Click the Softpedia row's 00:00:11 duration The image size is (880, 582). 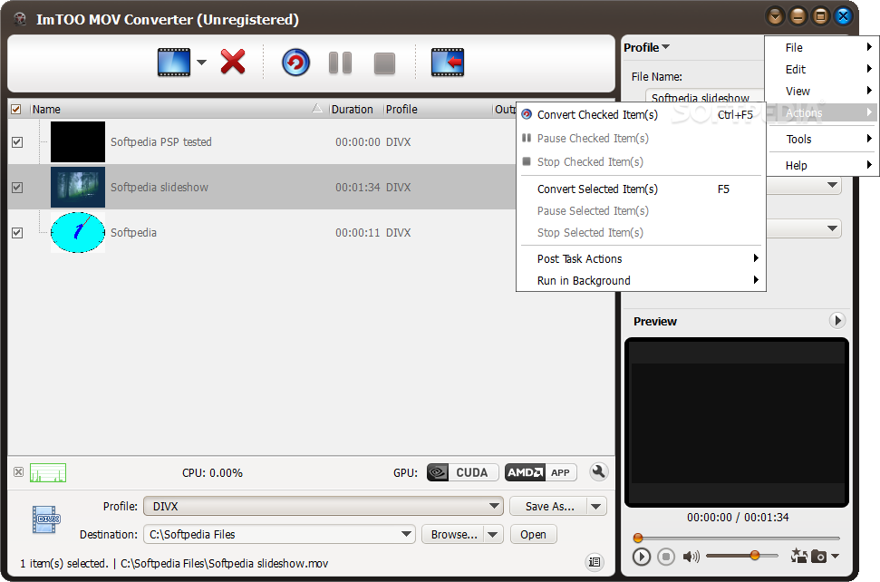(358, 232)
